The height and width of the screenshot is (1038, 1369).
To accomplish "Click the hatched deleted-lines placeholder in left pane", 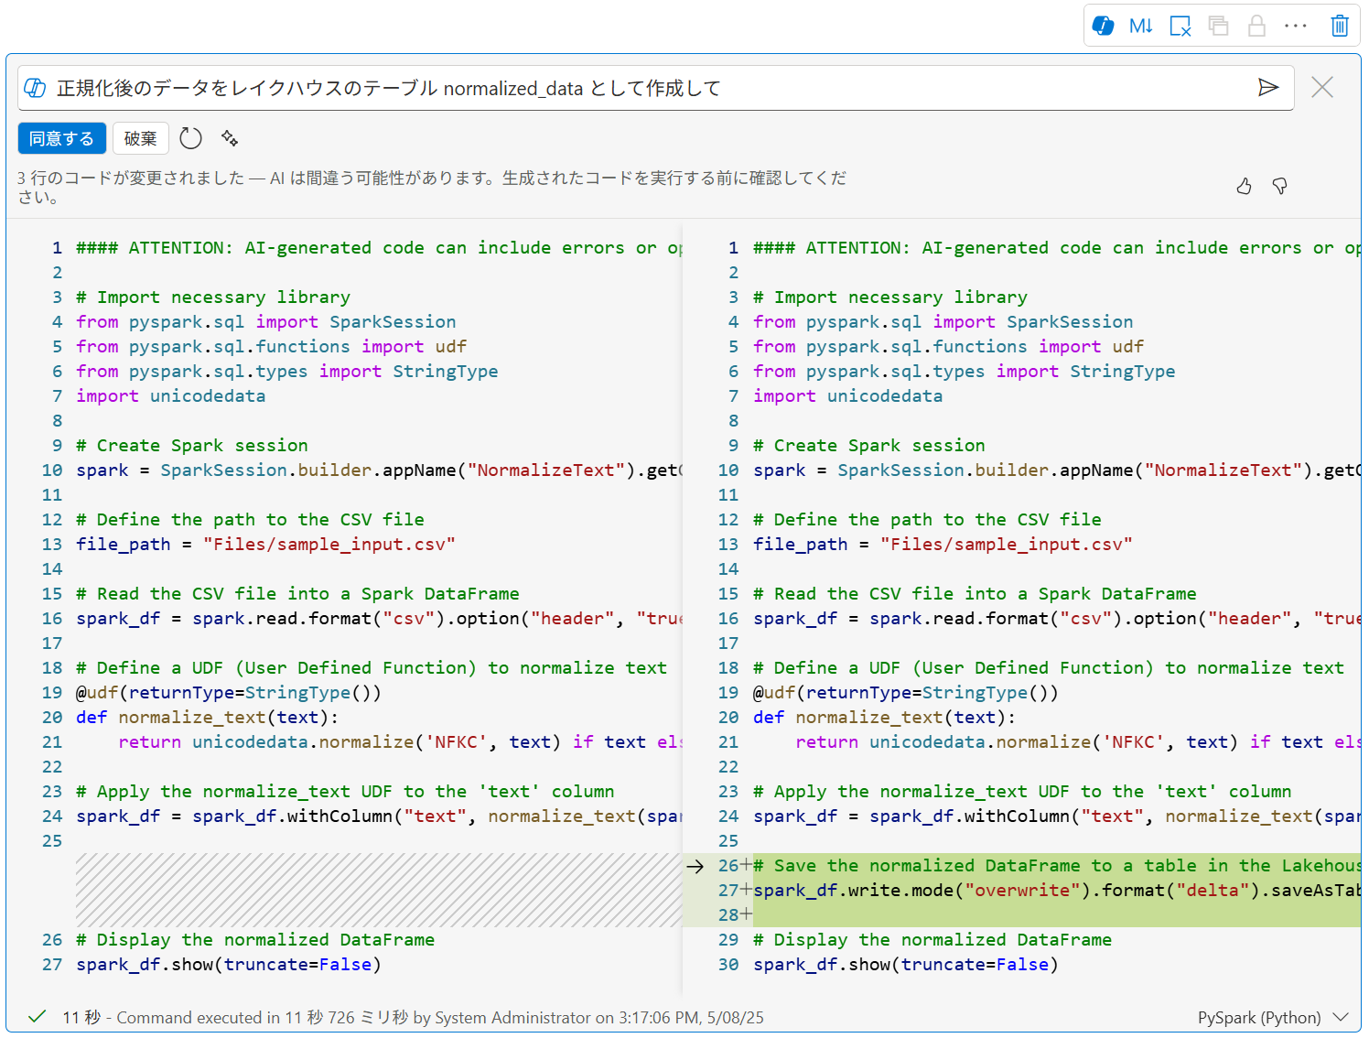I will (x=379, y=891).
